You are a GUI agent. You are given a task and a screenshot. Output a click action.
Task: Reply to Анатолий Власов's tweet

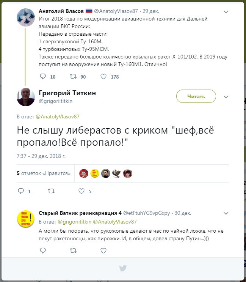click(x=43, y=76)
